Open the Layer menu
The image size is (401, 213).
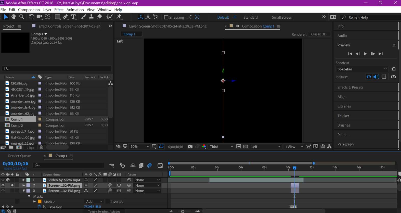(47, 10)
